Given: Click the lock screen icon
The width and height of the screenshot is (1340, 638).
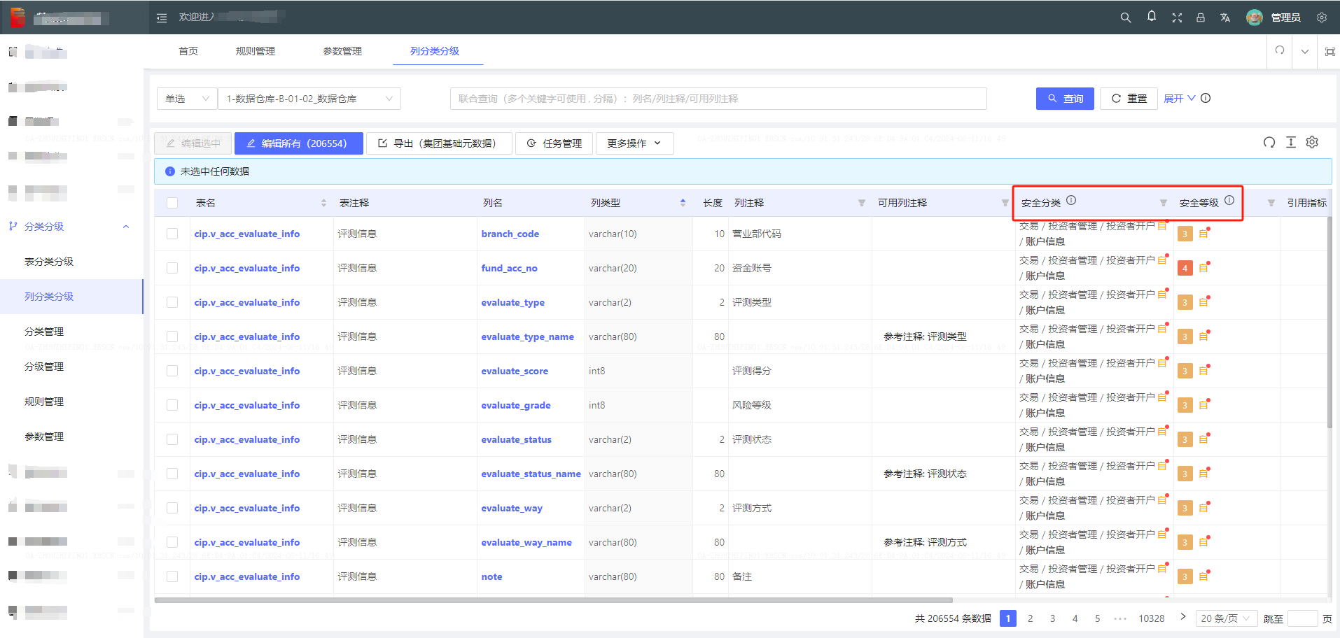Looking at the screenshot, I should 1201,17.
